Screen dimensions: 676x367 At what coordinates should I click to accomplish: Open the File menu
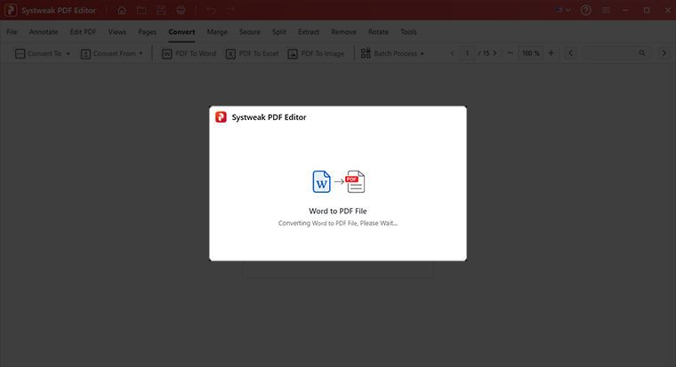point(12,32)
